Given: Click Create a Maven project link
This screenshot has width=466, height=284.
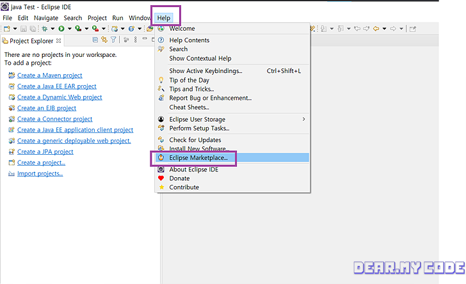Looking at the screenshot, I should [50, 75].
